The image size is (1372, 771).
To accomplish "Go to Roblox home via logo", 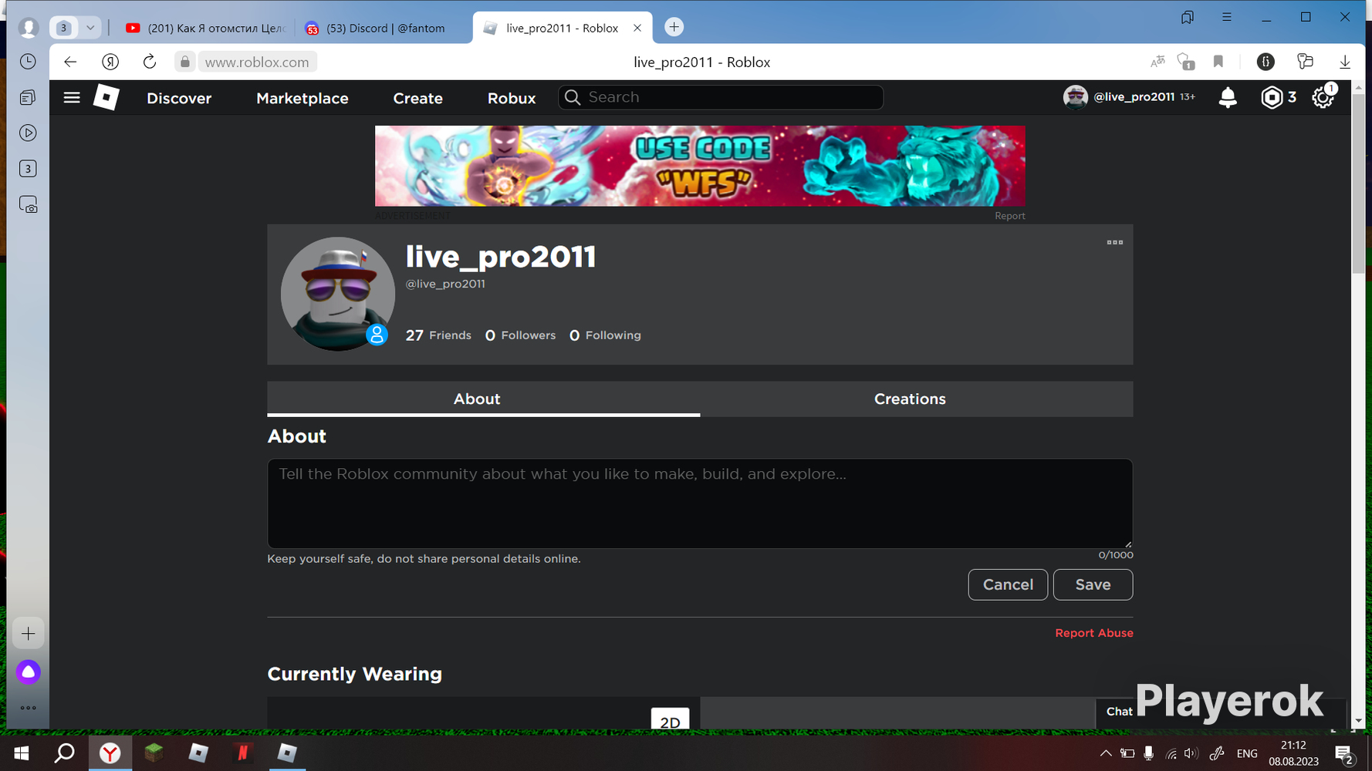I will tap(106, 98).
